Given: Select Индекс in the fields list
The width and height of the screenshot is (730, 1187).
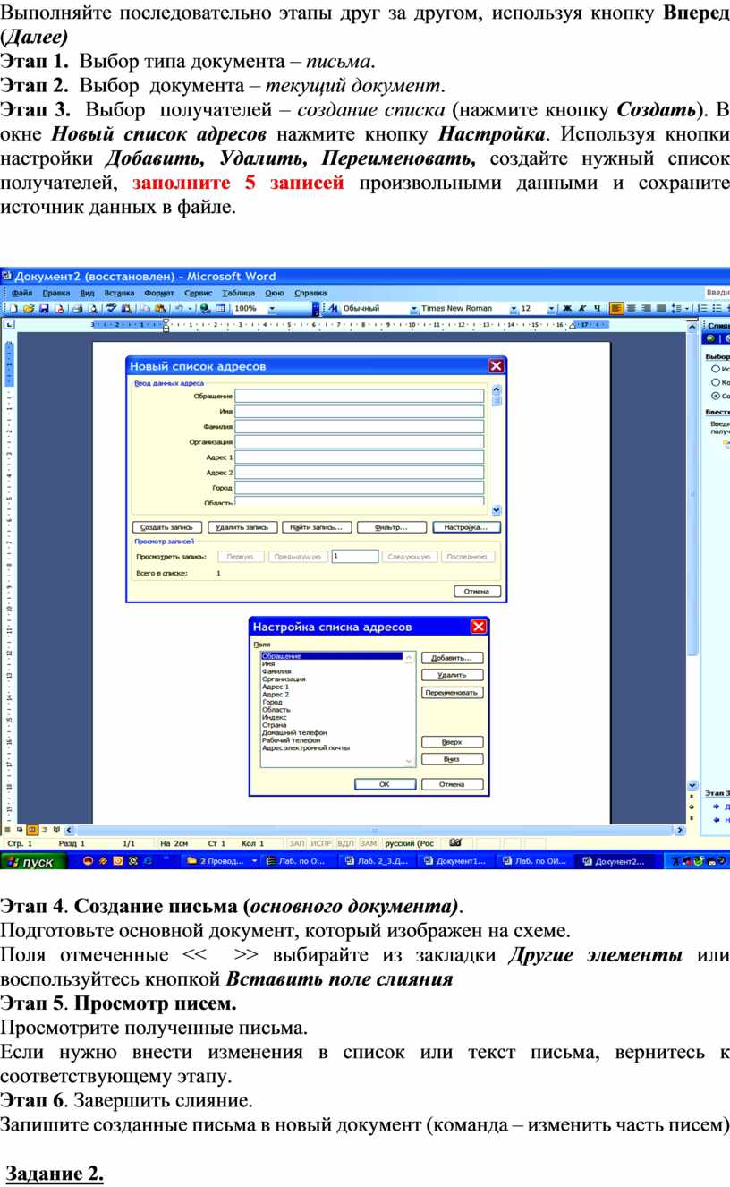Looking at the screenshot, I should (274, 717).
